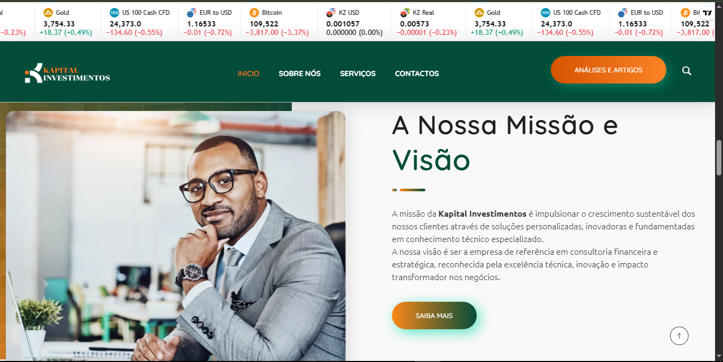
Task: Select the first Bitcoin ticker icon
Action: (254, 13)
